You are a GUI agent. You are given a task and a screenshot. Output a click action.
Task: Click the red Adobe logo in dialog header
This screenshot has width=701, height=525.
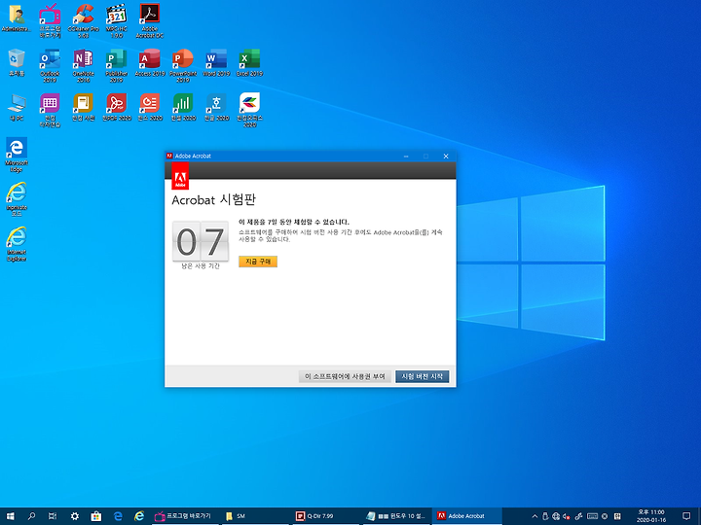click(x=180, y=176)
